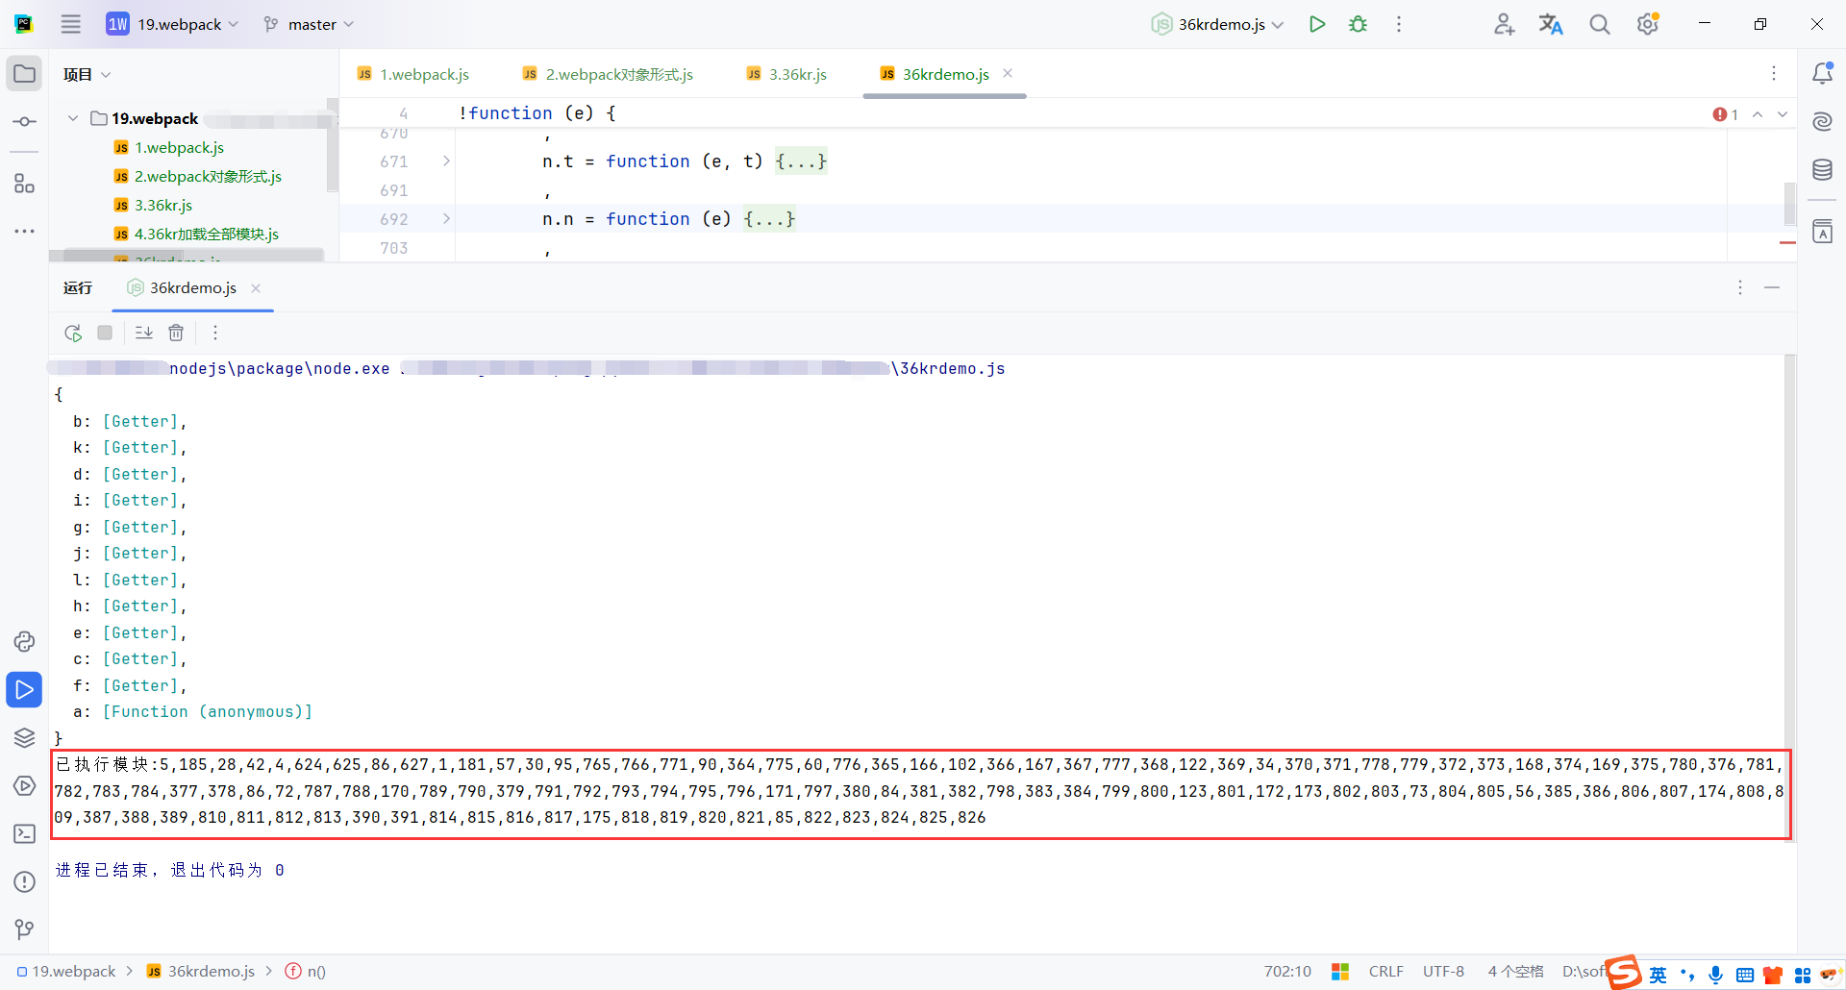
Task: Open n() breadcrumb in status bar
Action: click(315, 971)
